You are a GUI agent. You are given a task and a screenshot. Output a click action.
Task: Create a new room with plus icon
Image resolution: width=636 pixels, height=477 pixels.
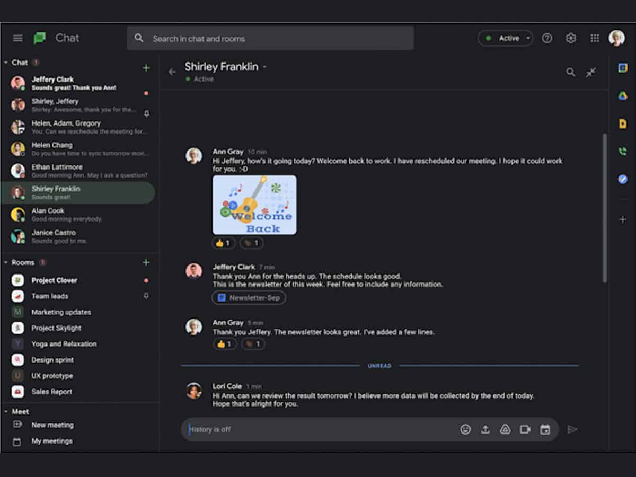pos(146,262)
